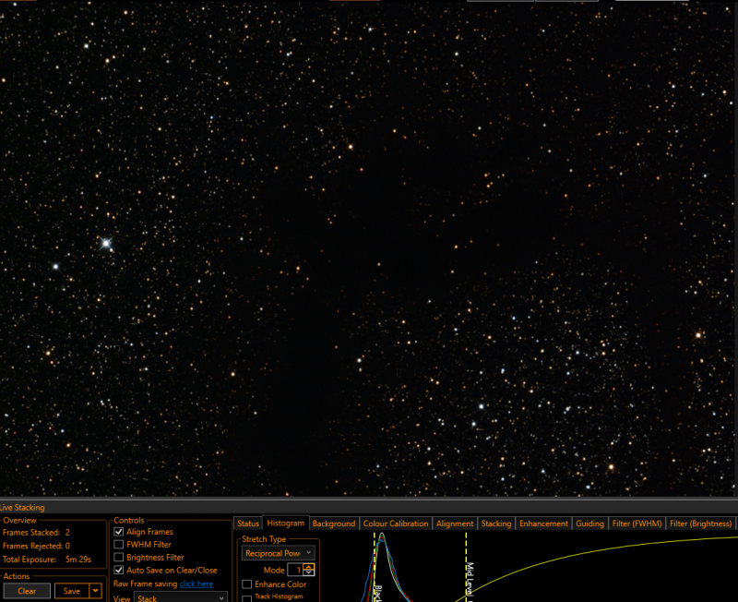Switch to the Background tab
738x602 pixels.
334,524
